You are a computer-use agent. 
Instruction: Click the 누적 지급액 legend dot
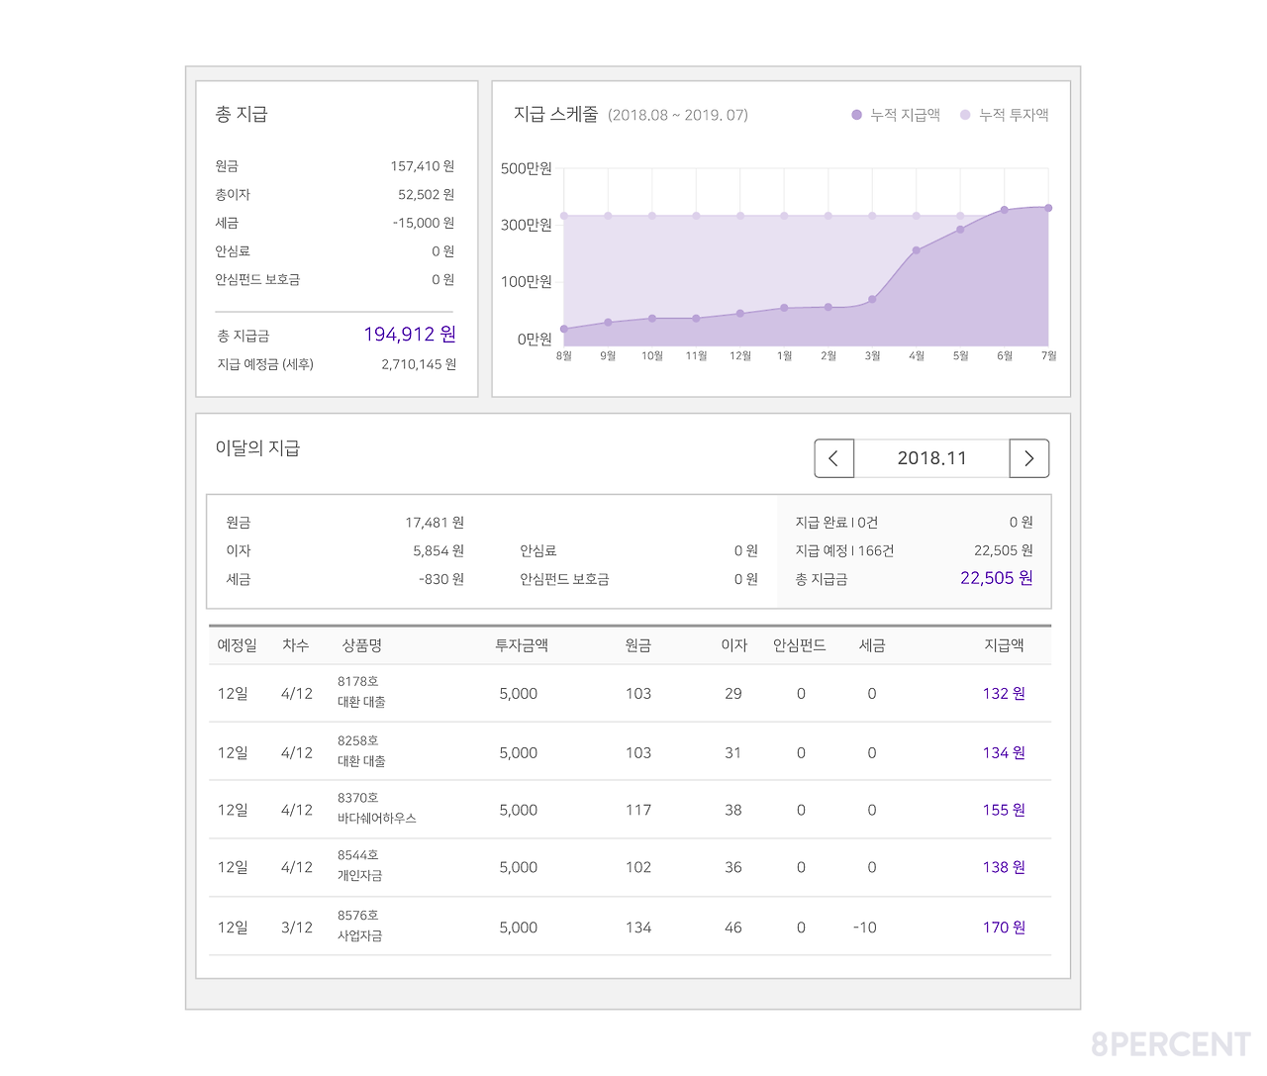point(857,115)
